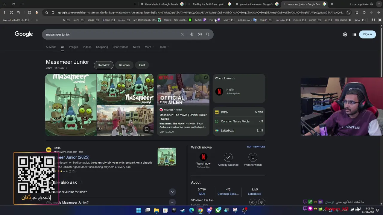Switch to Videos search tab
Screen dimensions: 383x215
tap(87, 47)
